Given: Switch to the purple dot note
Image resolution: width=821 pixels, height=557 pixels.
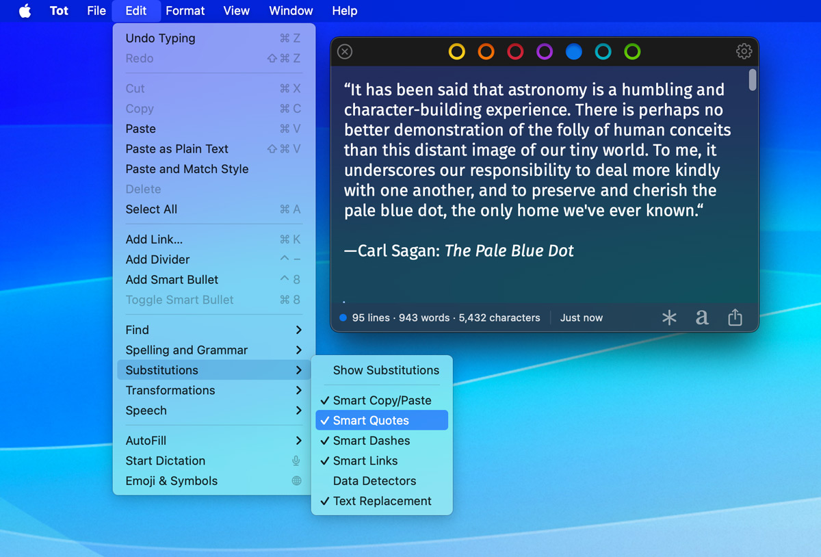Looking at the screenshot, I should pos(545,51).
